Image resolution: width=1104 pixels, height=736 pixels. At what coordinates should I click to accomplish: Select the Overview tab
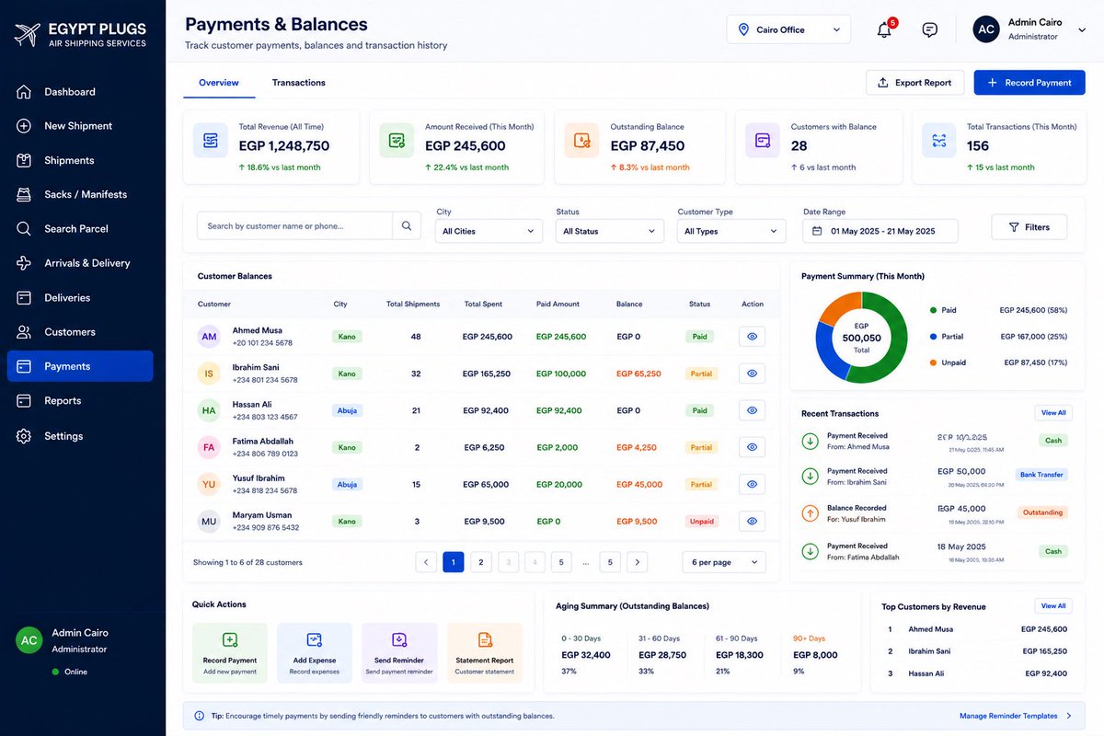pos(219,83)
